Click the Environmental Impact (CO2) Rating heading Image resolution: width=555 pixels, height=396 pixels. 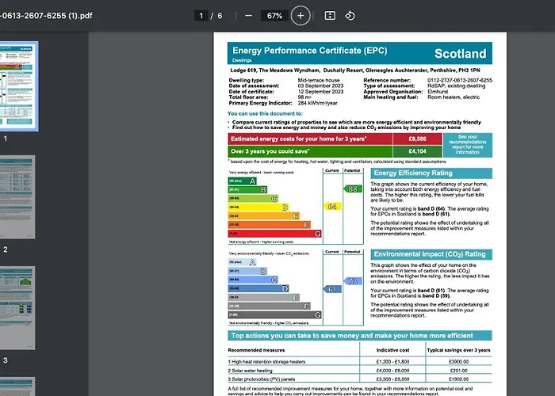431,254
